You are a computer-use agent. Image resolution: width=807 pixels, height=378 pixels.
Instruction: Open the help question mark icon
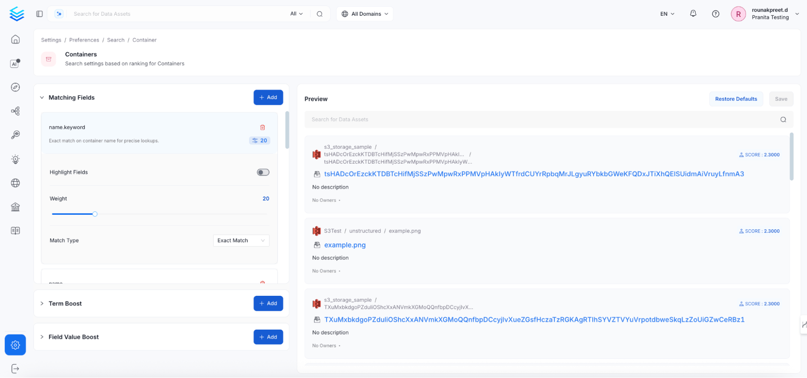coord(715,14)
